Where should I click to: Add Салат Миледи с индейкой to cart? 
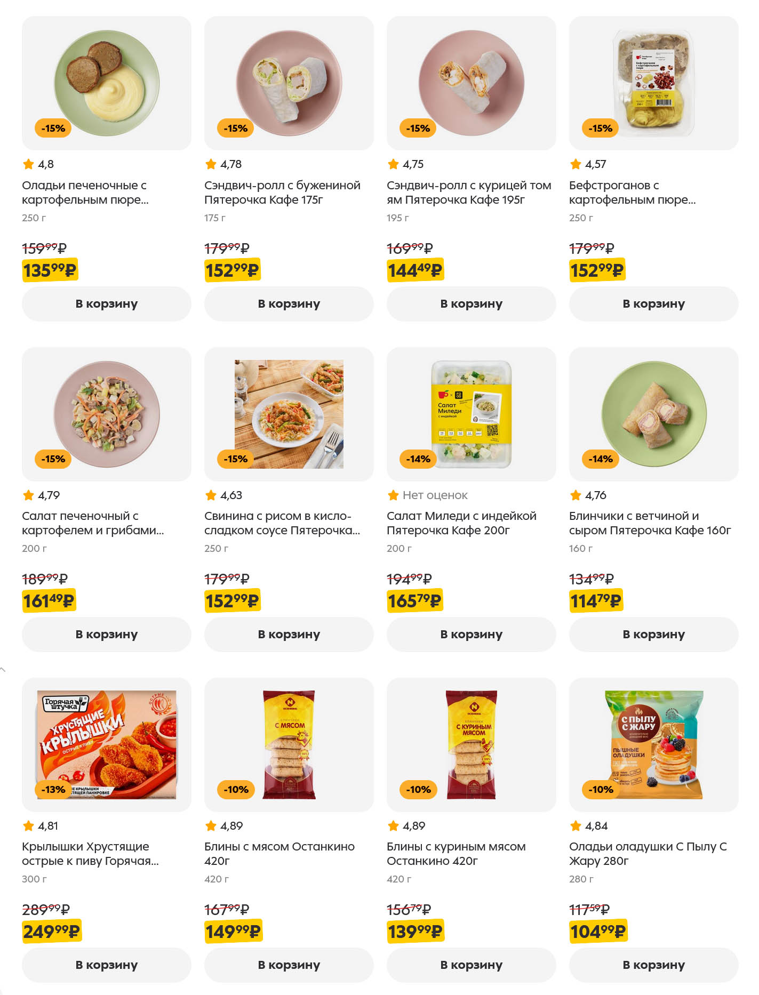(x=471, y=635)
